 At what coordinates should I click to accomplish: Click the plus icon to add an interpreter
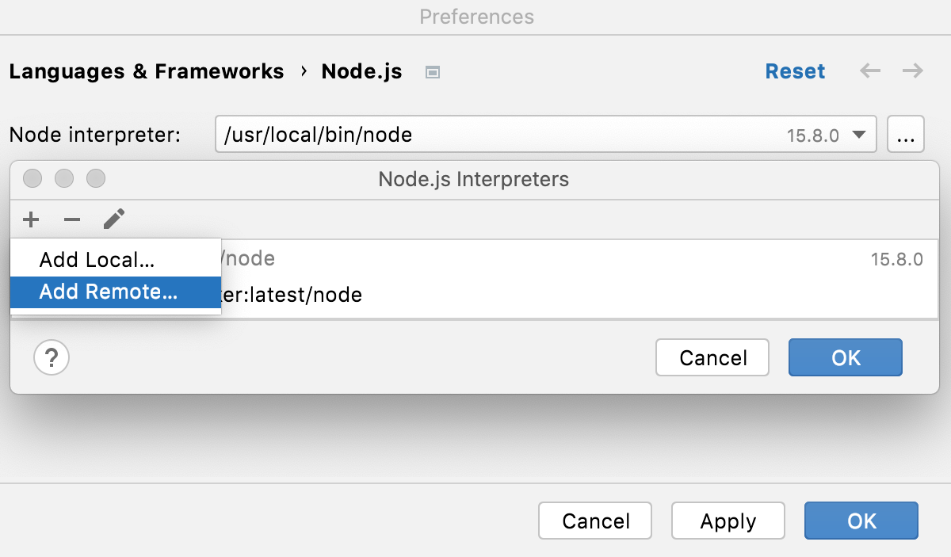[x=31, y=219]
